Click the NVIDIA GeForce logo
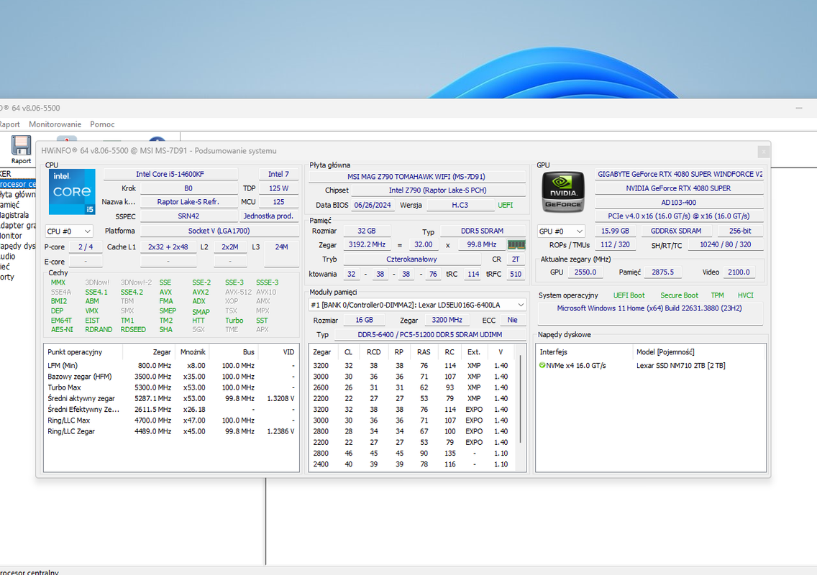Viewport: 817px width, 575px height. point(562,192)
